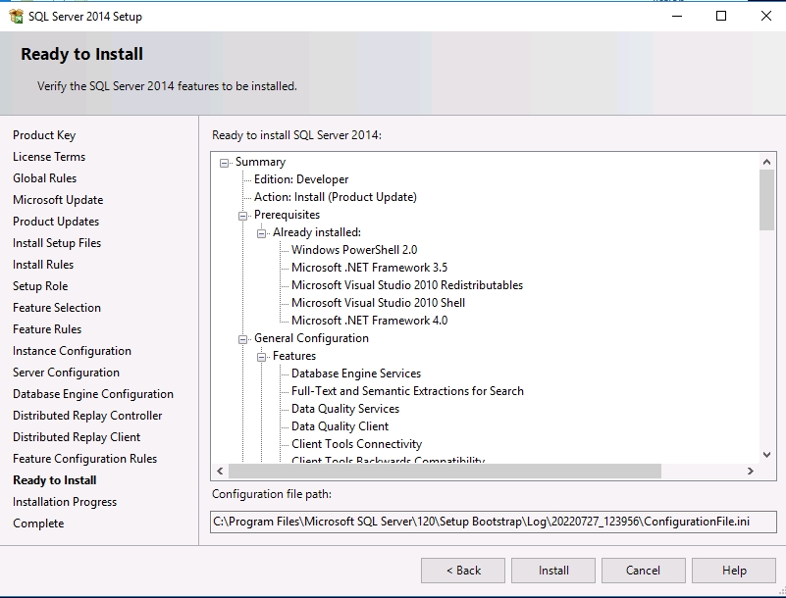The height and width of the screenshot is (598, 786).
Task: Select the Edition: Developer row
Action: pos(301,179)
